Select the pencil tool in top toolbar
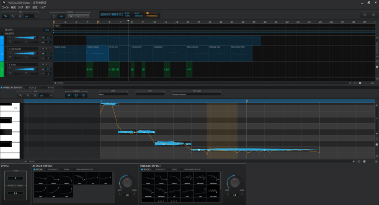The width and height of the screenshot is (379, 205). click(13, 16)
